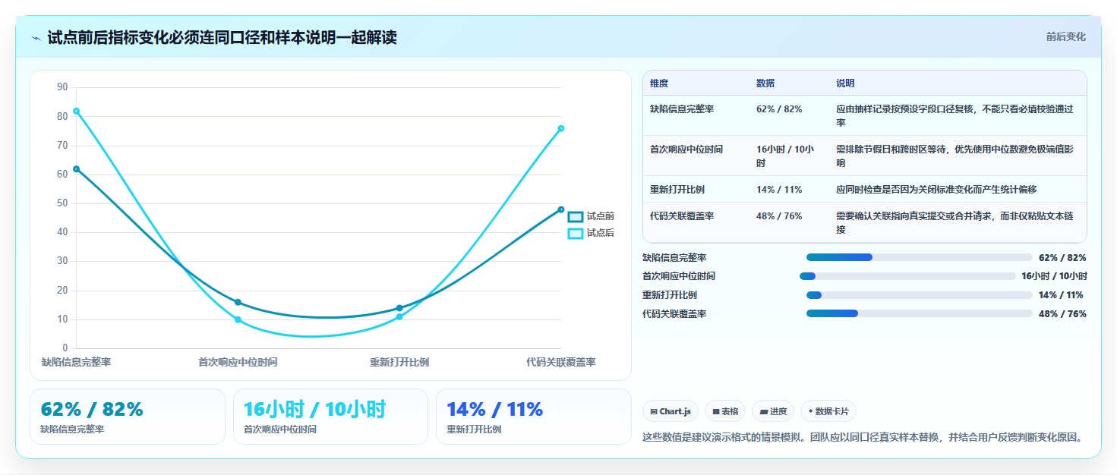Select the 缺陷信息完整率 progress bar
Viewport: 1117px width, 475px height.
[919, 257]
